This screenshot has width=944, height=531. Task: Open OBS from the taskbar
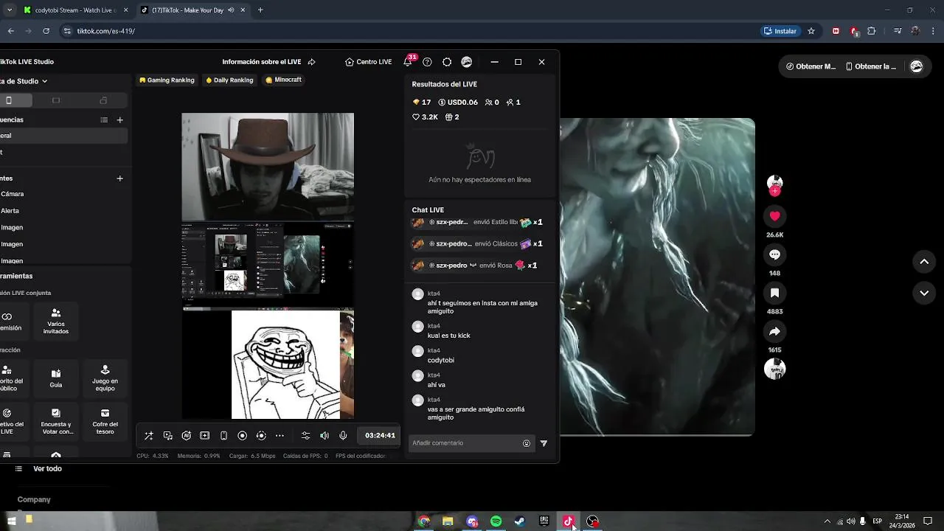(x=593, y=521)
